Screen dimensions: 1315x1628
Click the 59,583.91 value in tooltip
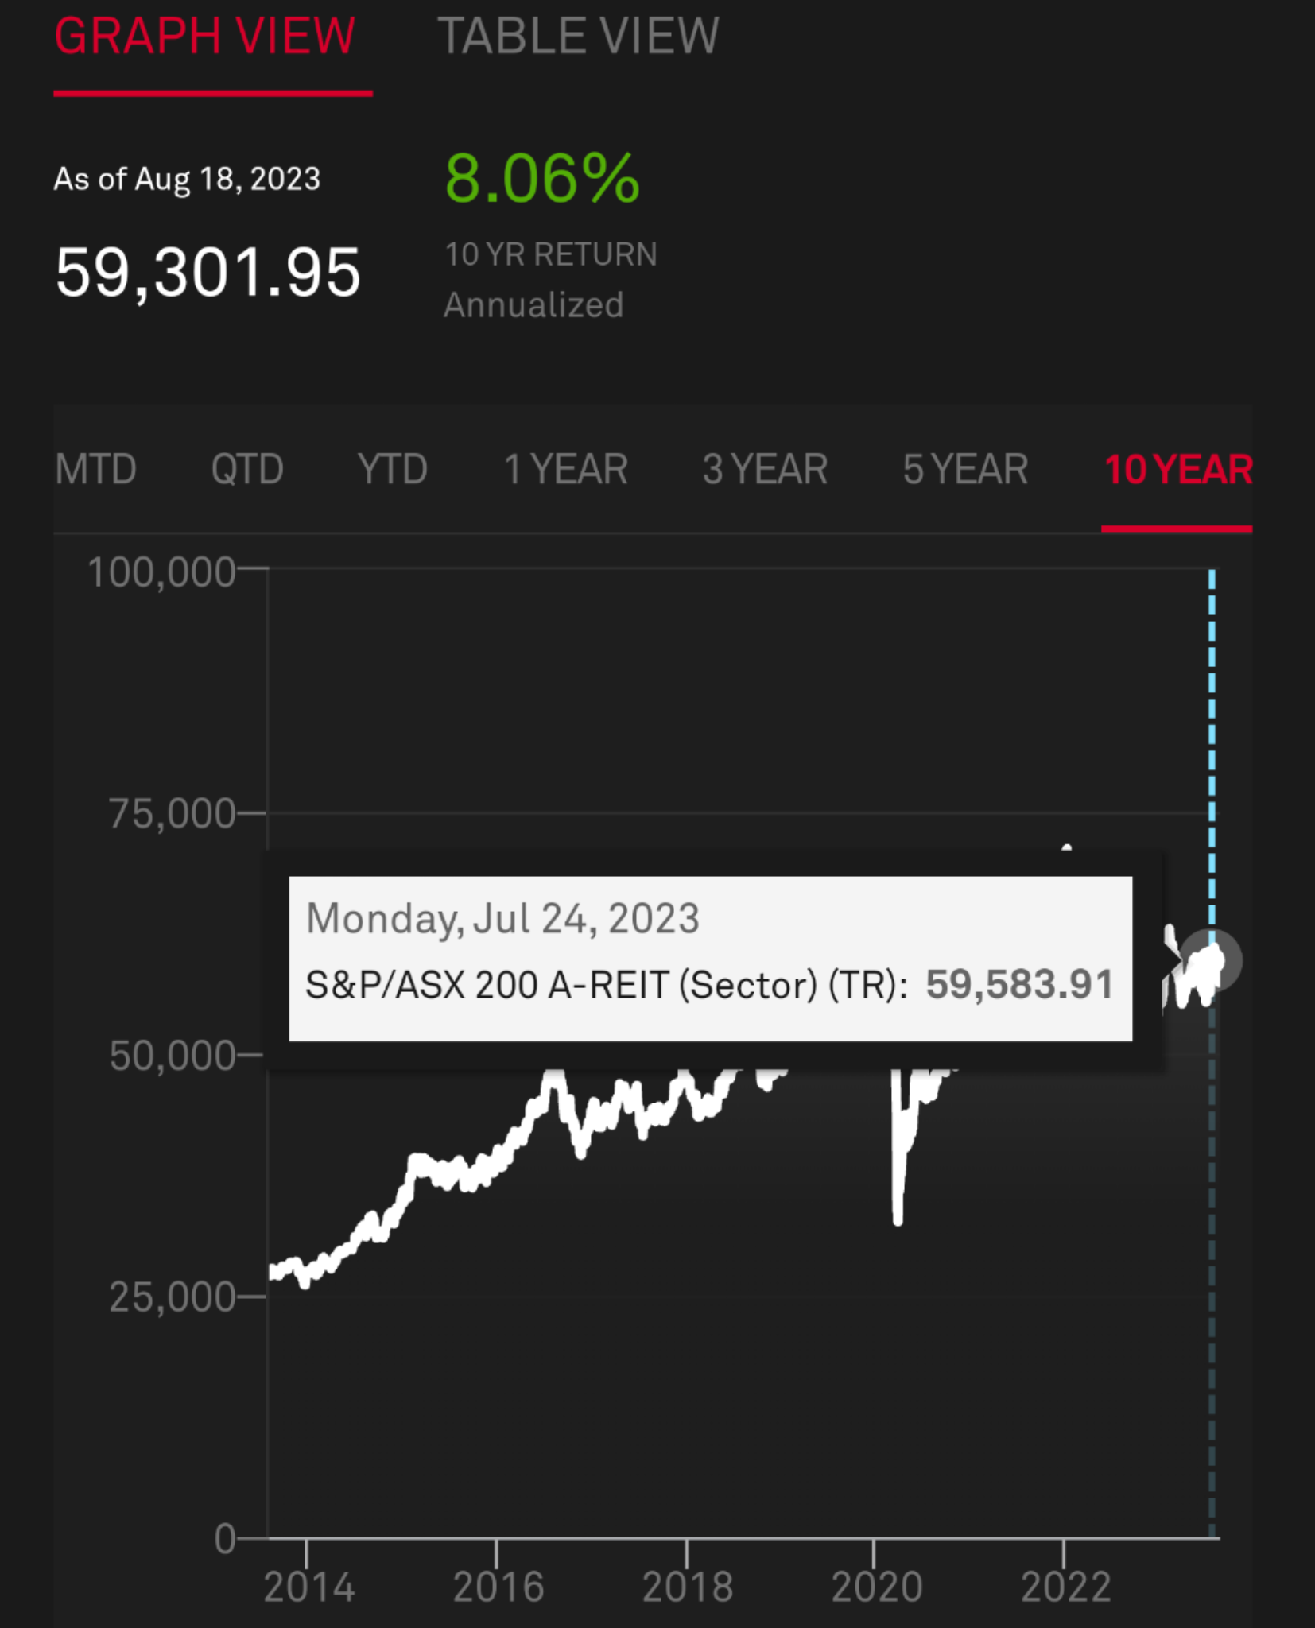point(1019,984)
